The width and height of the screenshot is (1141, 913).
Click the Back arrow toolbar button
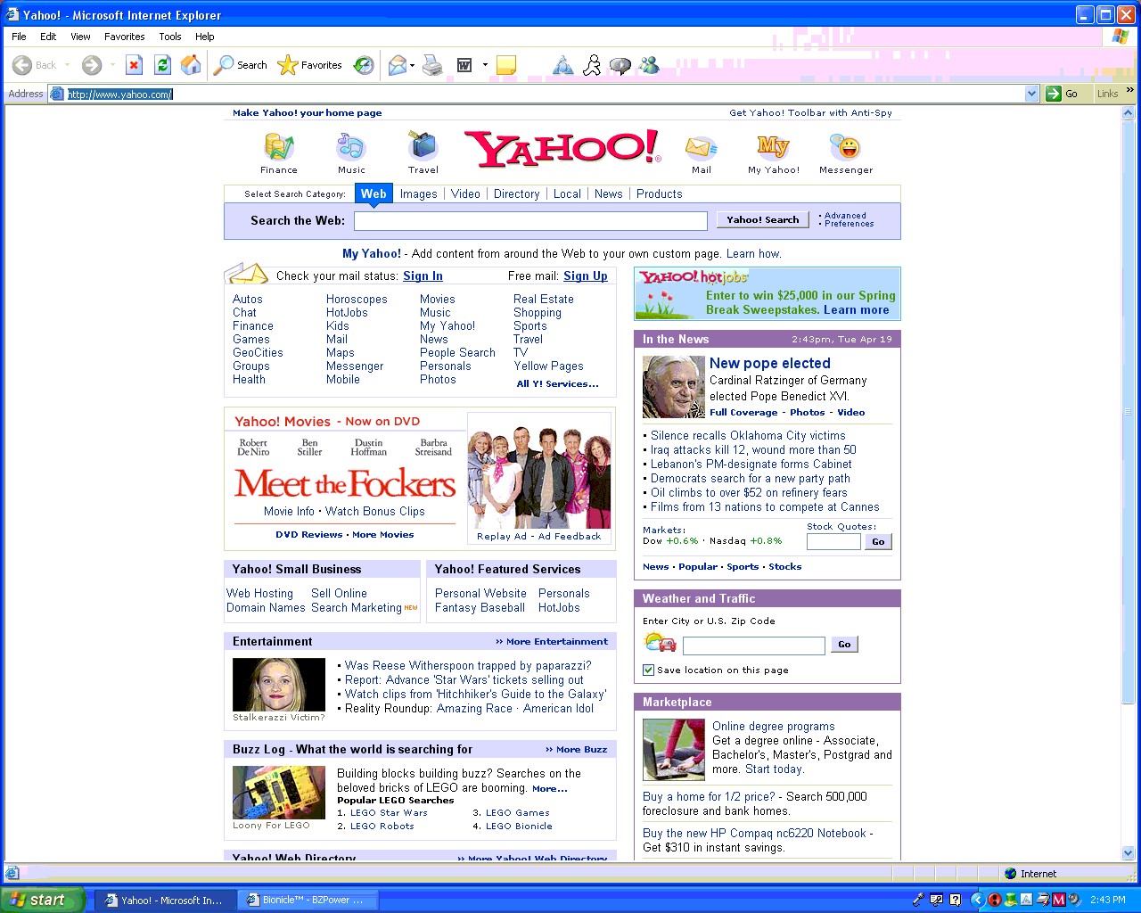coord(34,65)
